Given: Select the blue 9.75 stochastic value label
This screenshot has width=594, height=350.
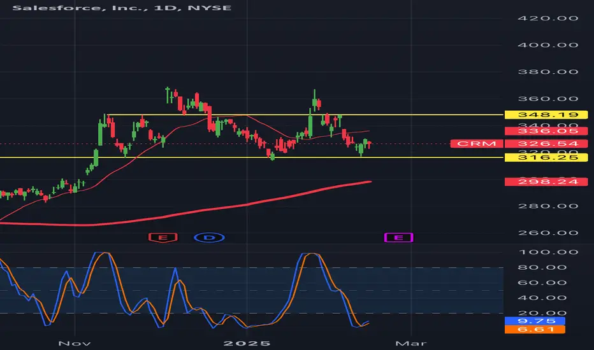Looking at the screenshot, I should [535, 321].
